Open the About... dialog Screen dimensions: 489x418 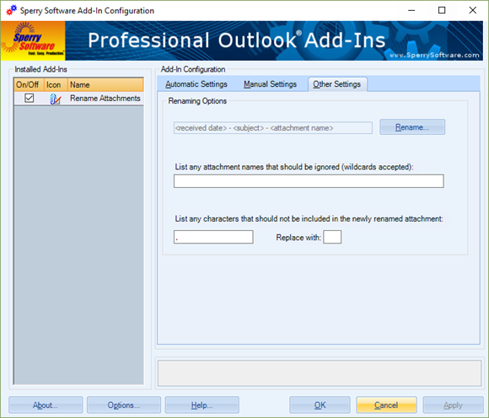pyautogui.click(x=46, y=405)
